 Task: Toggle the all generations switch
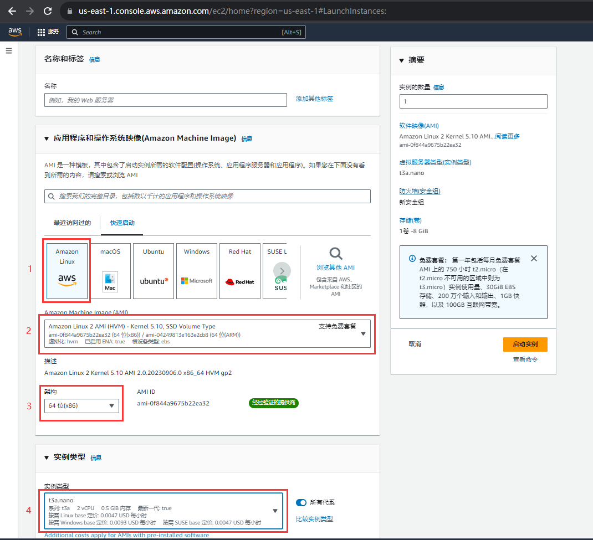coord(301,502)
